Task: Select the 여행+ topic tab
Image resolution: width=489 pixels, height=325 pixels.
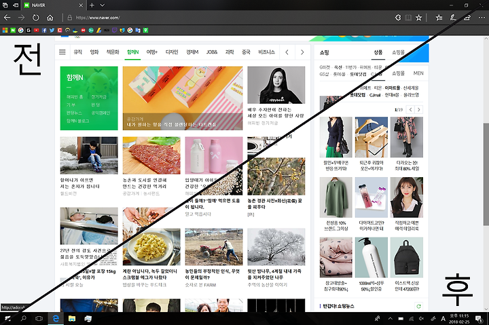Action: tap(152, 52)
